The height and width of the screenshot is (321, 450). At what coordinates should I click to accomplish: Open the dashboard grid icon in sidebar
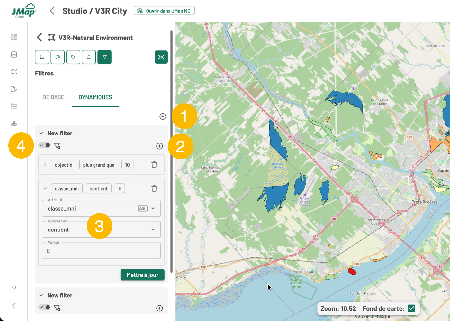[14, 37]
